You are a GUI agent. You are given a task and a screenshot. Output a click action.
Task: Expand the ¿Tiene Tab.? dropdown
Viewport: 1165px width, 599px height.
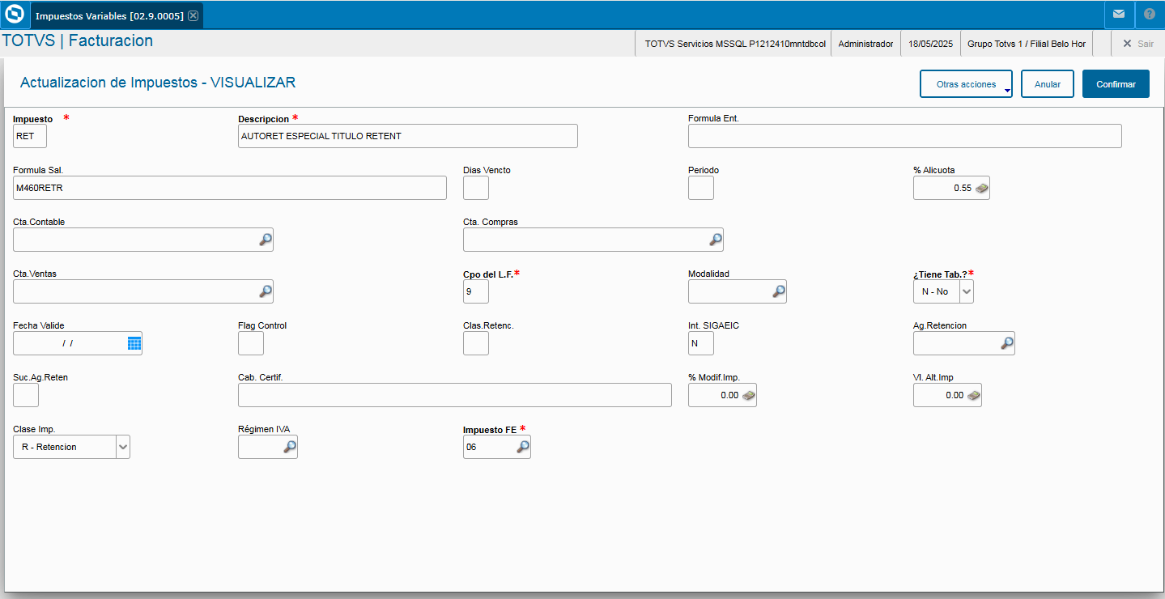click(x=967, y=291)
